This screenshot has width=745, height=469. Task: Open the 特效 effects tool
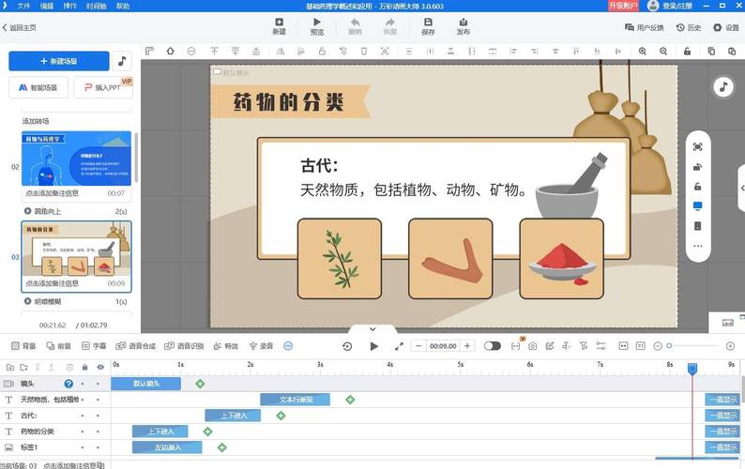click(226, 346)
